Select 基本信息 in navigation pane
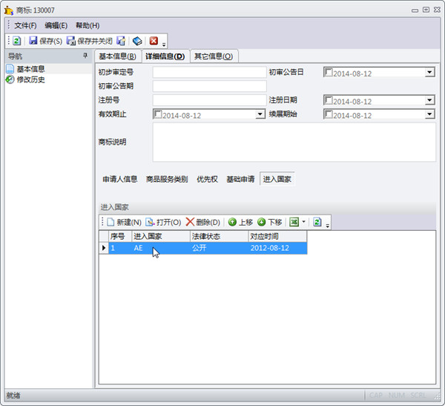445x406 pixels. coord(30,69)
